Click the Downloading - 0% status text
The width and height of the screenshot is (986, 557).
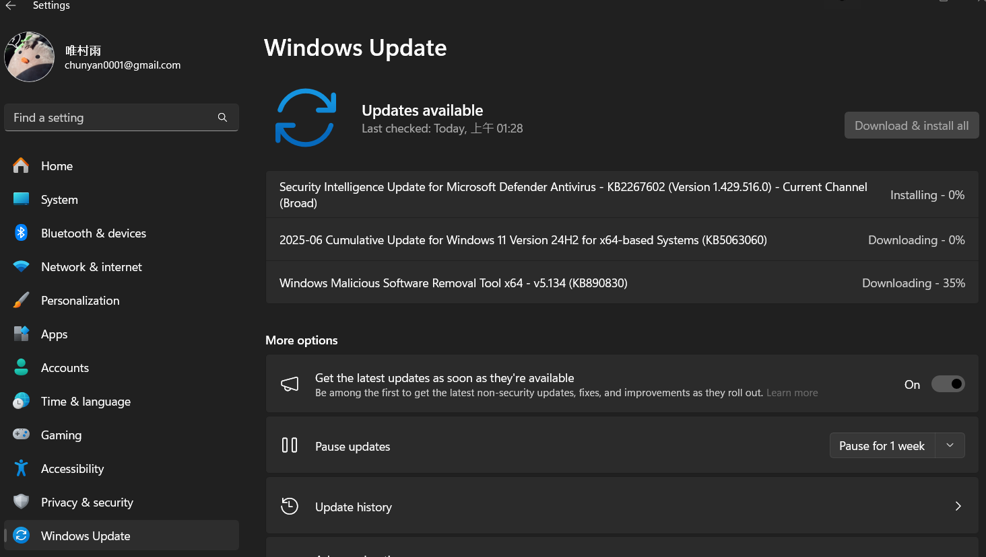[x=917, y=240]
